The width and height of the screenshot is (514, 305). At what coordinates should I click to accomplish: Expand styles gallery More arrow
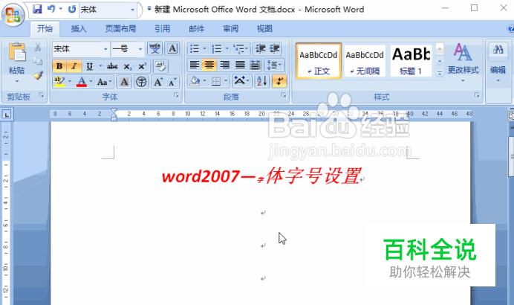point(440,74)
